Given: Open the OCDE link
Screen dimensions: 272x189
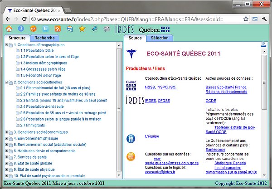Looking at the screenshot, I should pyautogui.click(x=211, y=101).
